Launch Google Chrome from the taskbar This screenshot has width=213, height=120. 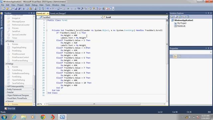tap(43, 117)
